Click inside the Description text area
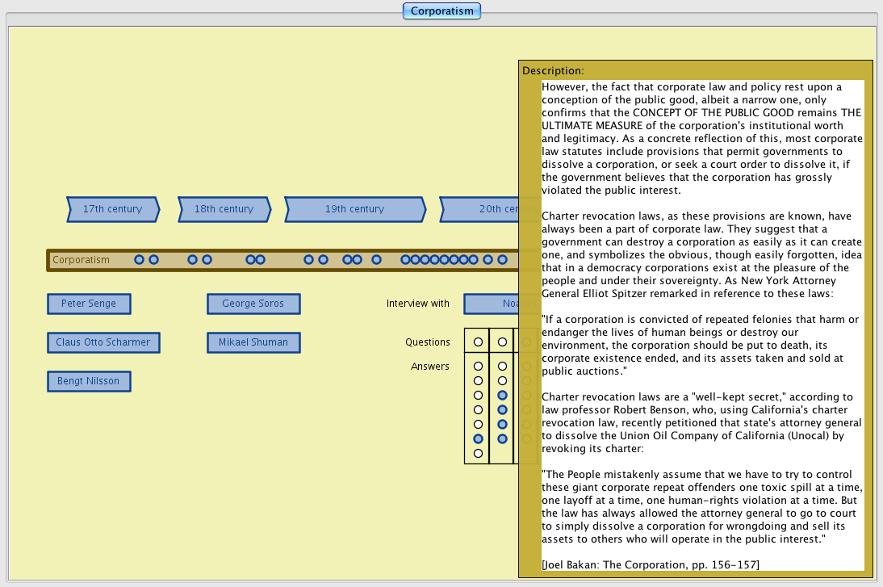The image size is (883, 587). point(702,323)
